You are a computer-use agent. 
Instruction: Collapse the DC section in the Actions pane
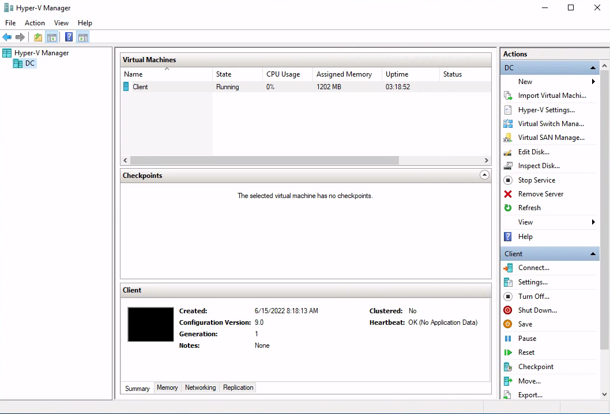(593, 67)
